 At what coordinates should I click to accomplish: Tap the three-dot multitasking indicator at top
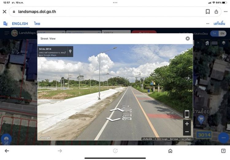(x=115, y=2)
